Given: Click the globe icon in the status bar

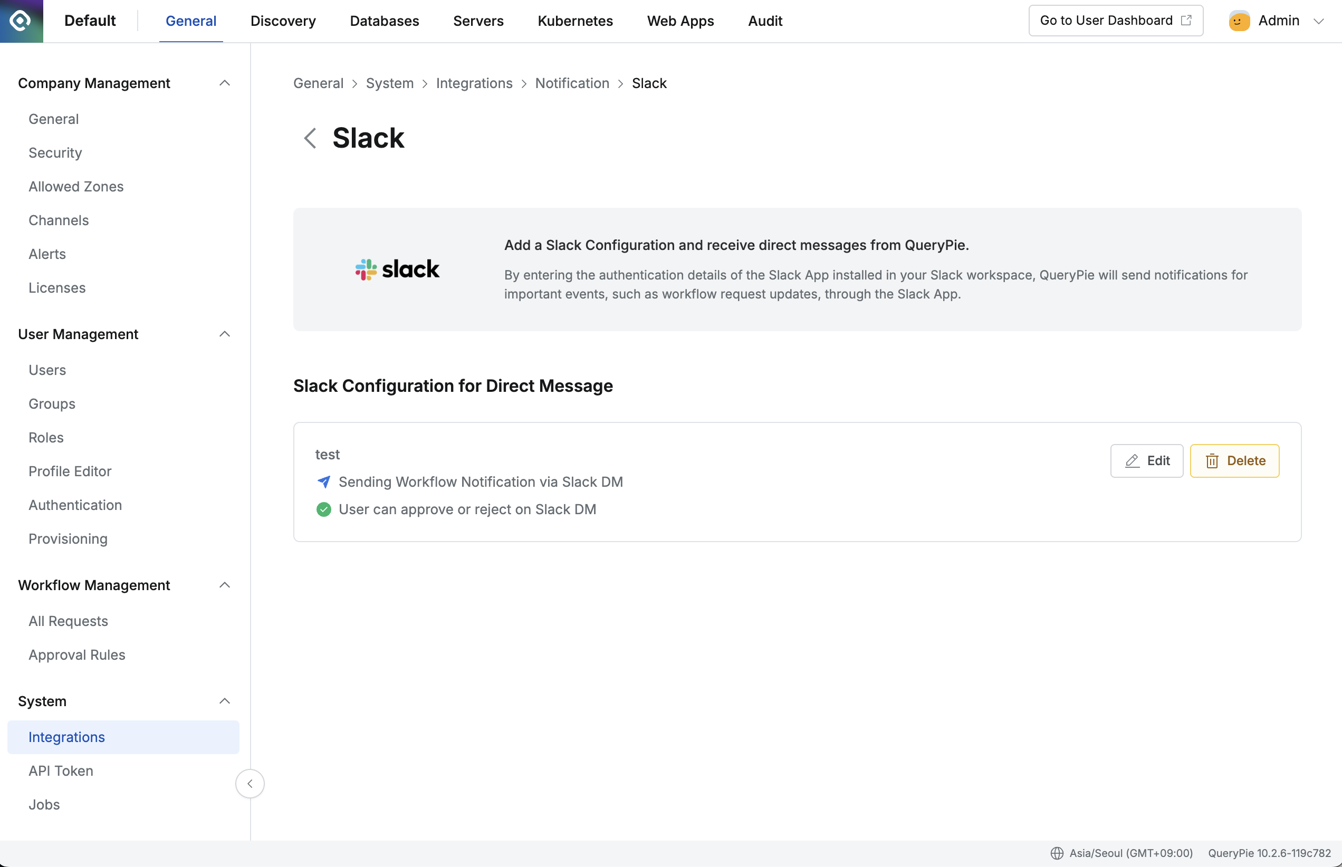Looking at the screenshot, I should (x=1057, y=852).
